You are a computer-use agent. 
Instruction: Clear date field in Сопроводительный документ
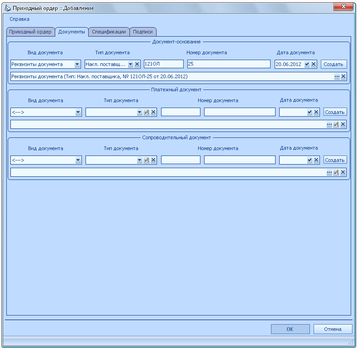click(x=316, y=160)
